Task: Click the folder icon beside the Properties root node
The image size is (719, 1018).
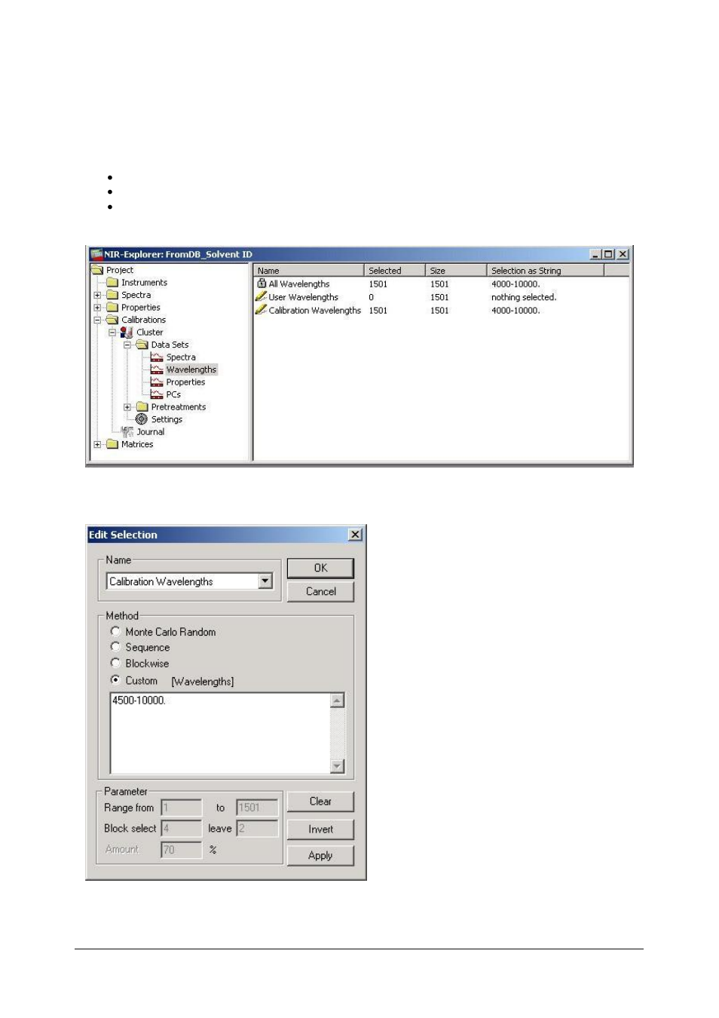Action: pyautogui.click(x=112, y=308)
